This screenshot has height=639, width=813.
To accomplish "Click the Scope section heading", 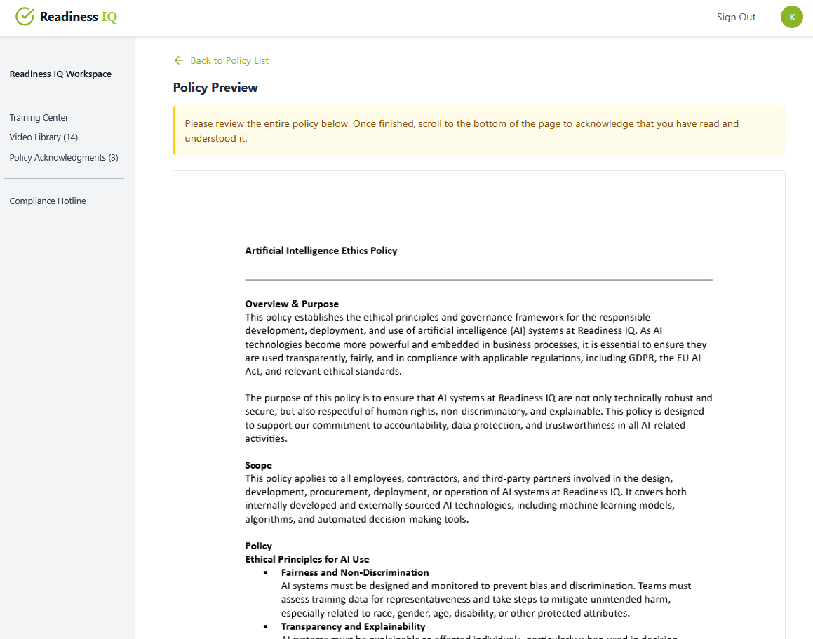I will coord(258,465).
